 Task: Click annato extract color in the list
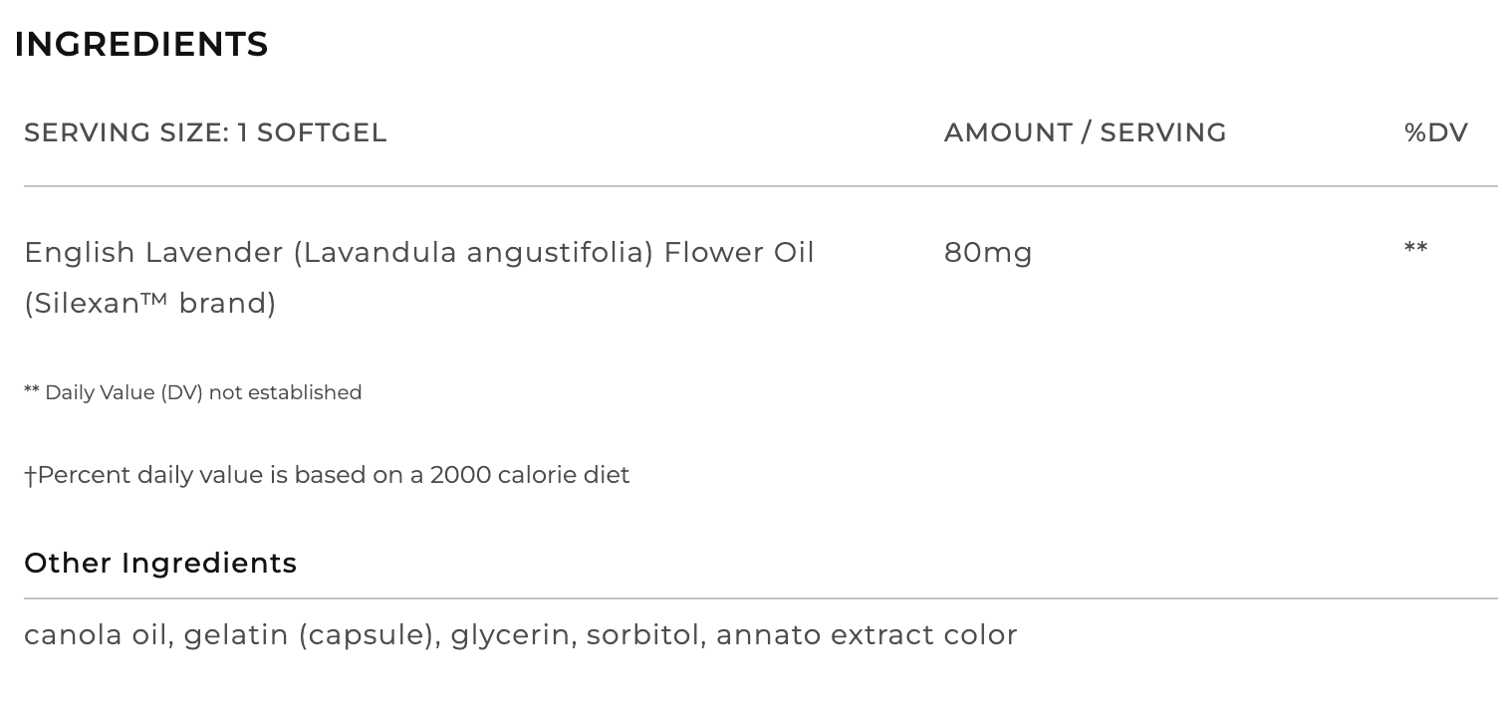tap(867, 634)
